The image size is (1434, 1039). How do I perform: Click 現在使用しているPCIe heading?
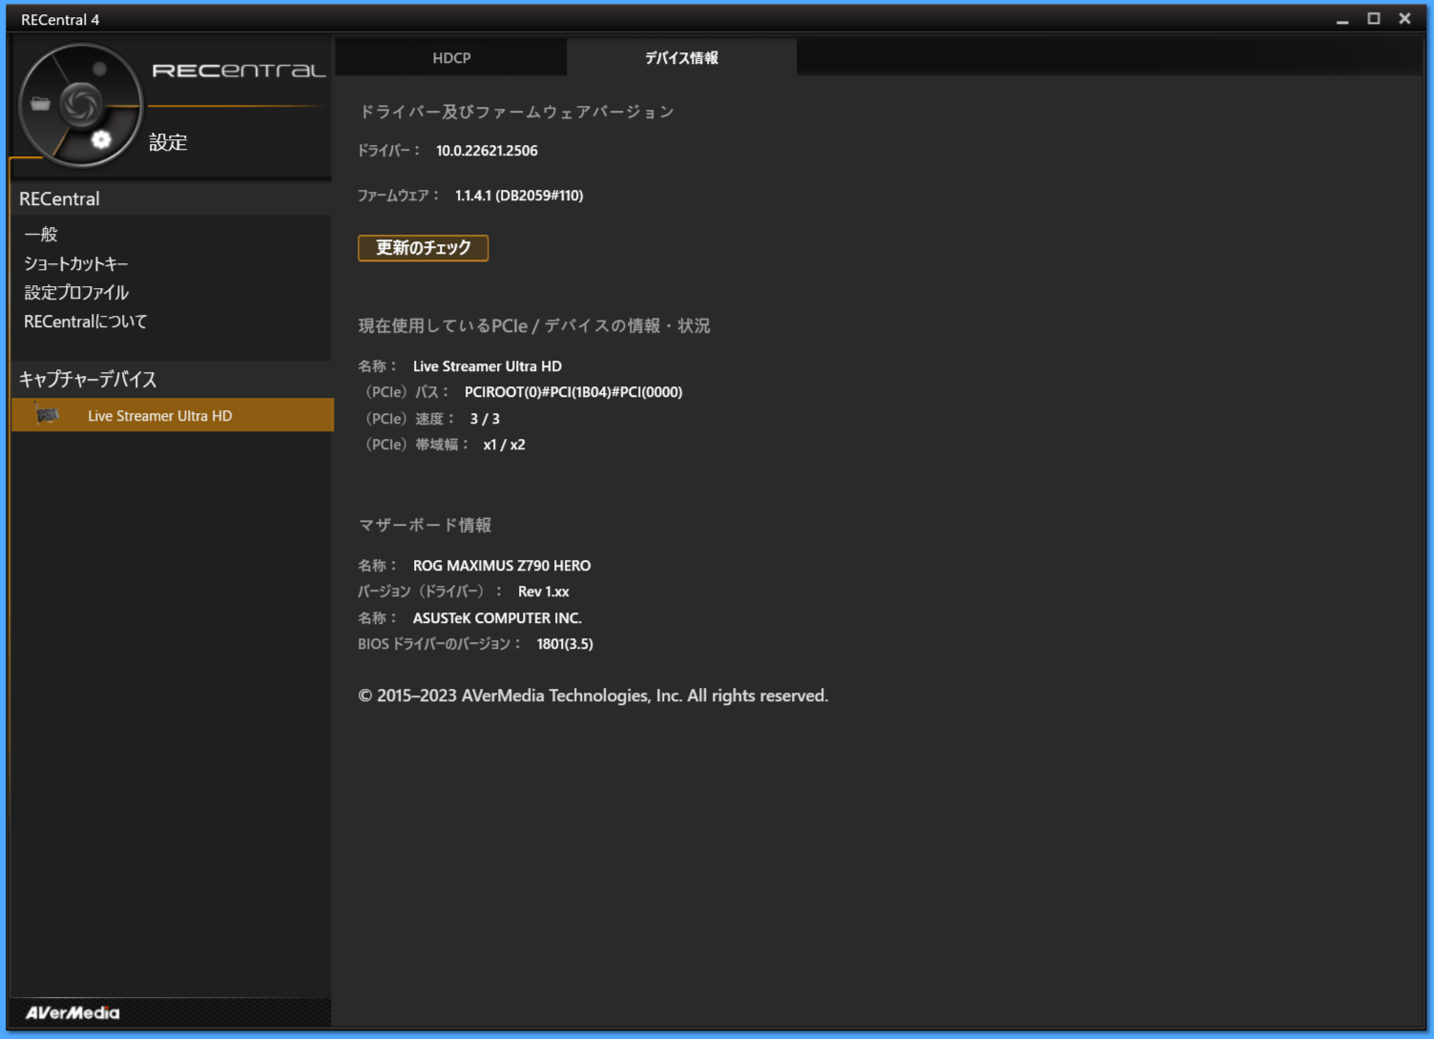(x=534, y=325)
